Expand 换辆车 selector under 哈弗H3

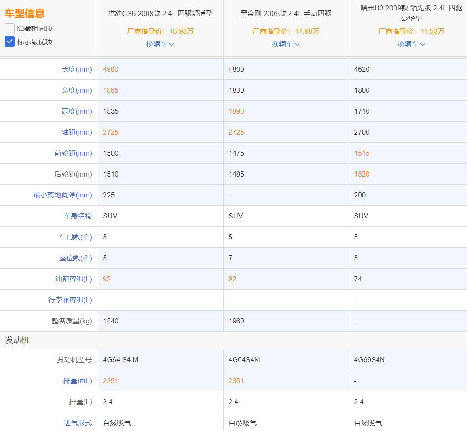point(411,44)
